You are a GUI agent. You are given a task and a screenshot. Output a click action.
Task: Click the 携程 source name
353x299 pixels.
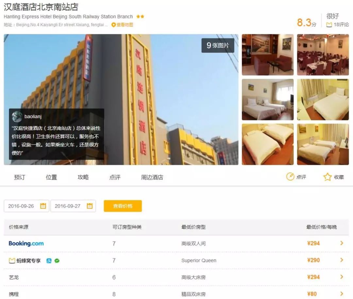click(14, 294)
